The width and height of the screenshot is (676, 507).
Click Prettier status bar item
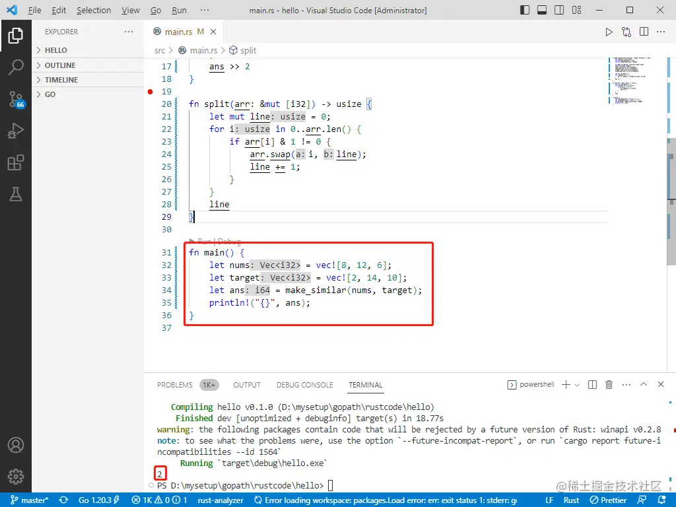pyautogui.click(x=608, y=500)
